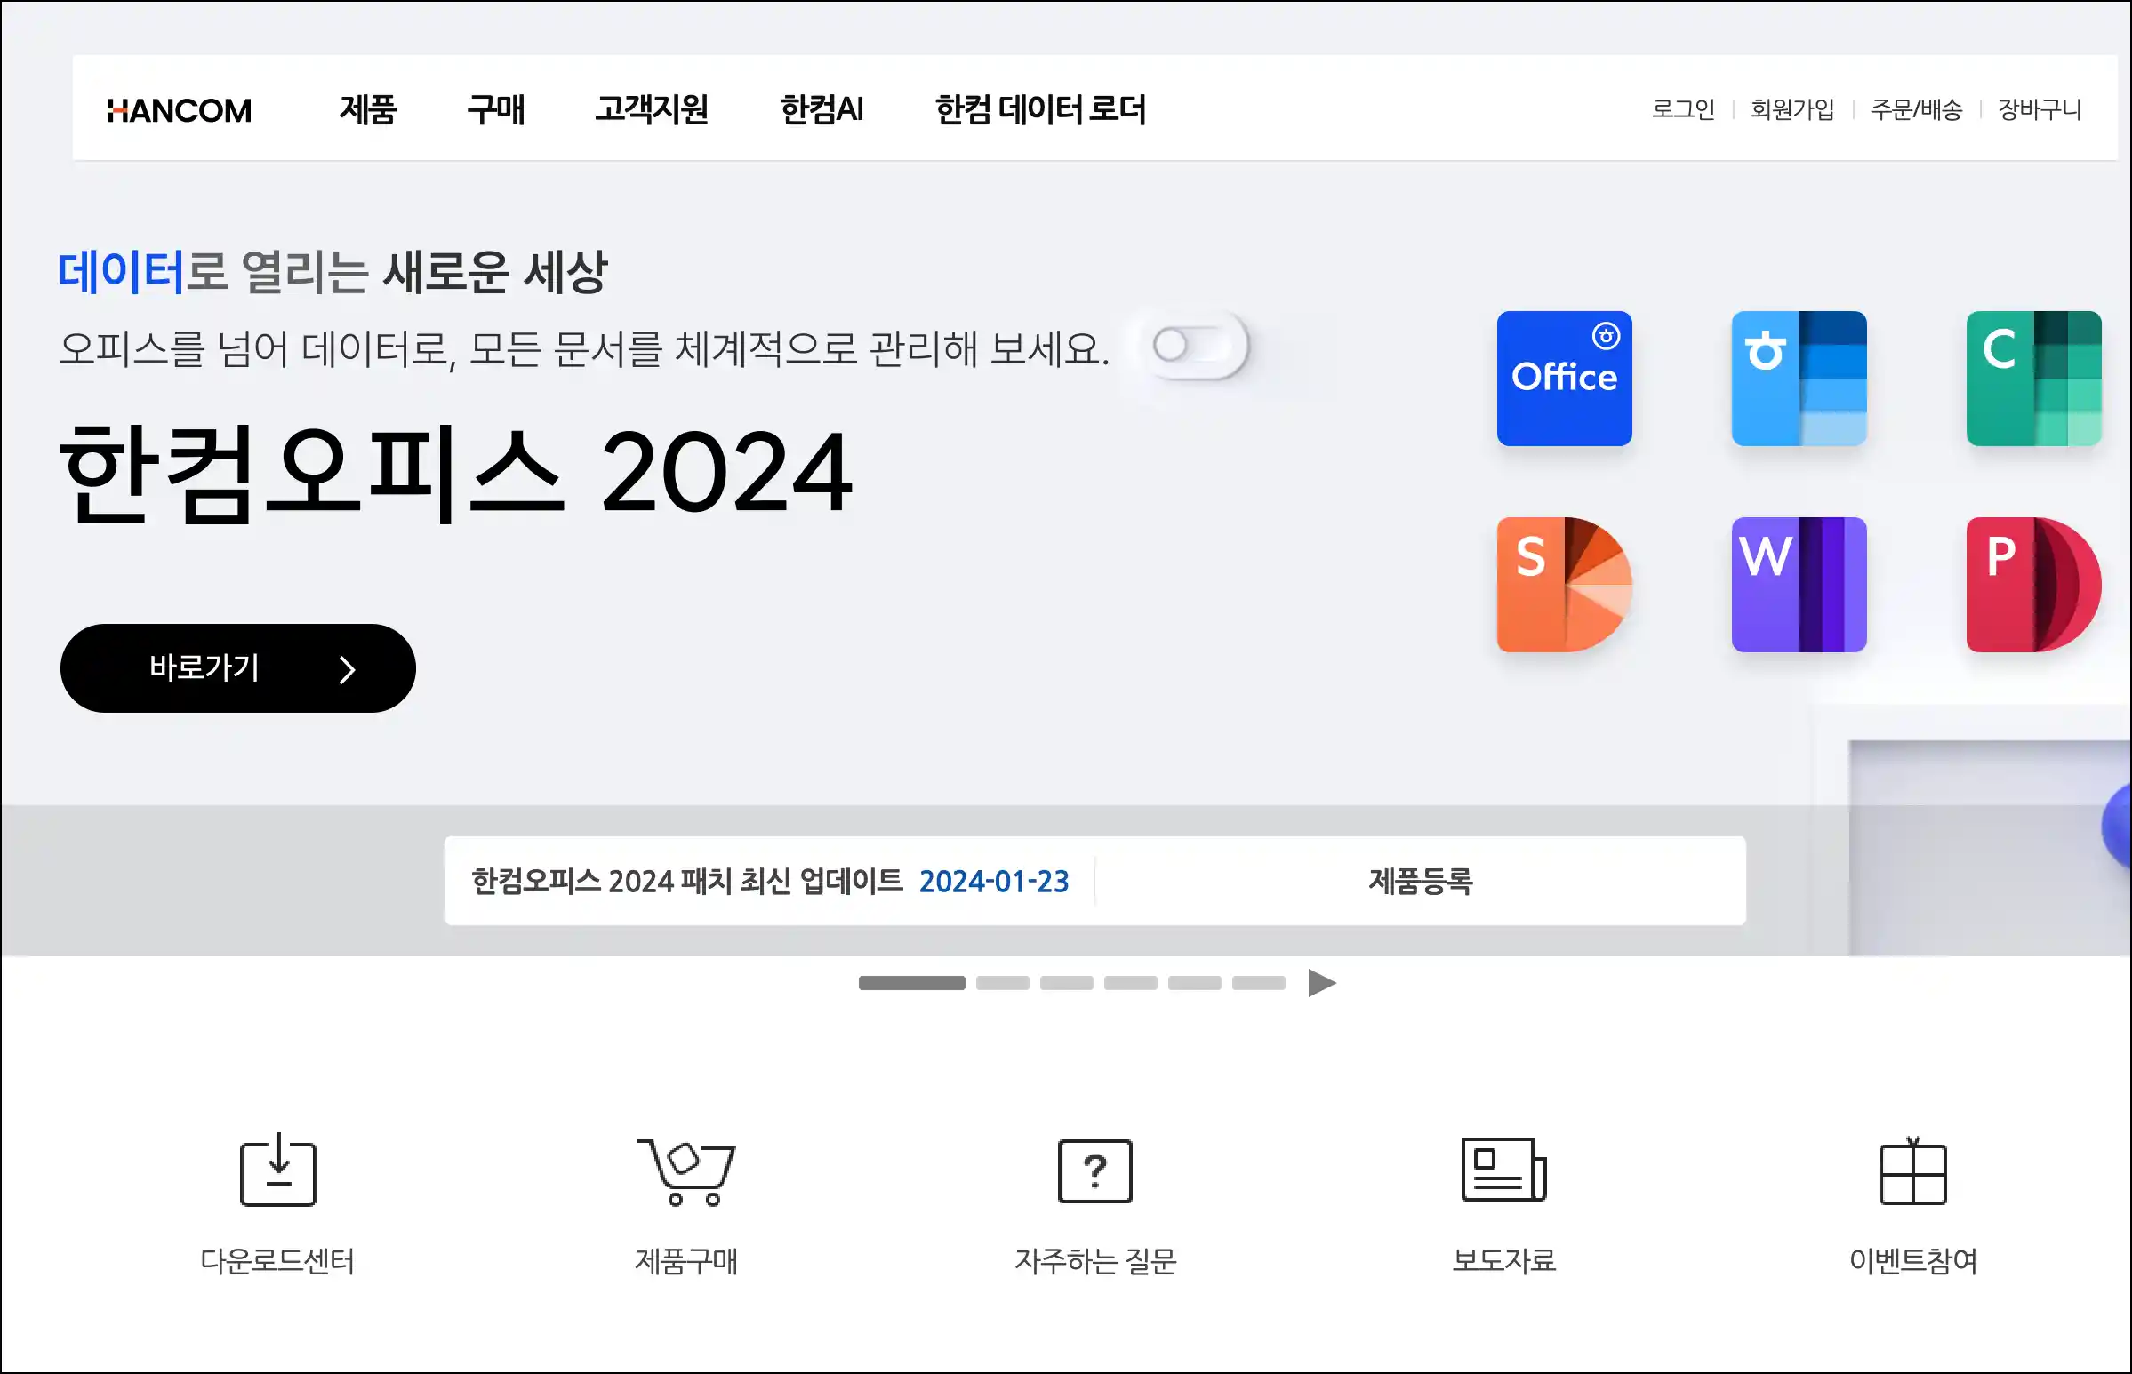Click the 자주하는 질문 text label
This screenshot has height=1374, width=2132.
pos(1095,1261)
